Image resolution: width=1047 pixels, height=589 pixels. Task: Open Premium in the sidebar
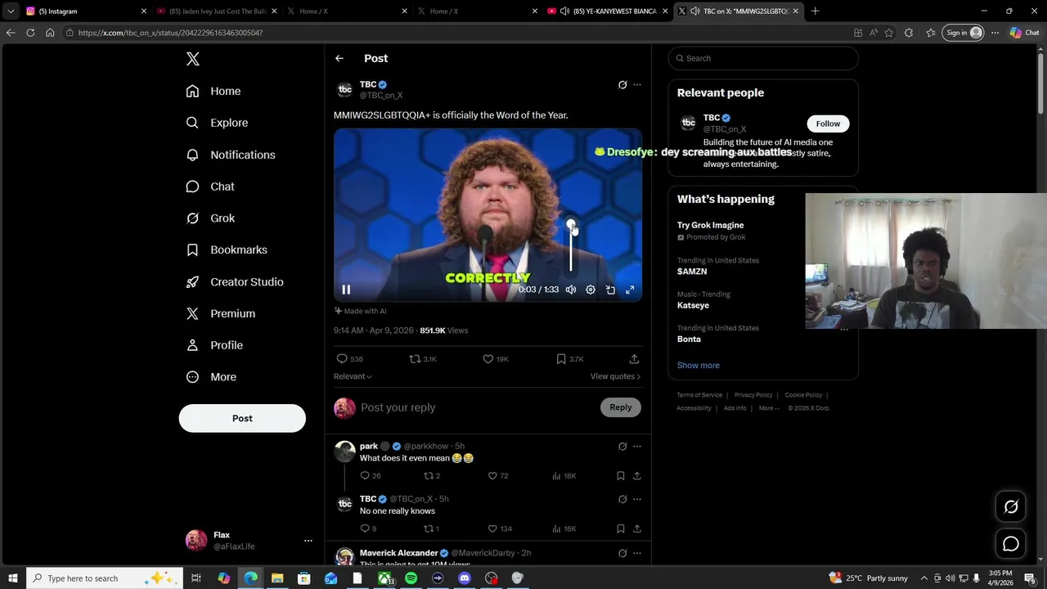coord(221,313)
